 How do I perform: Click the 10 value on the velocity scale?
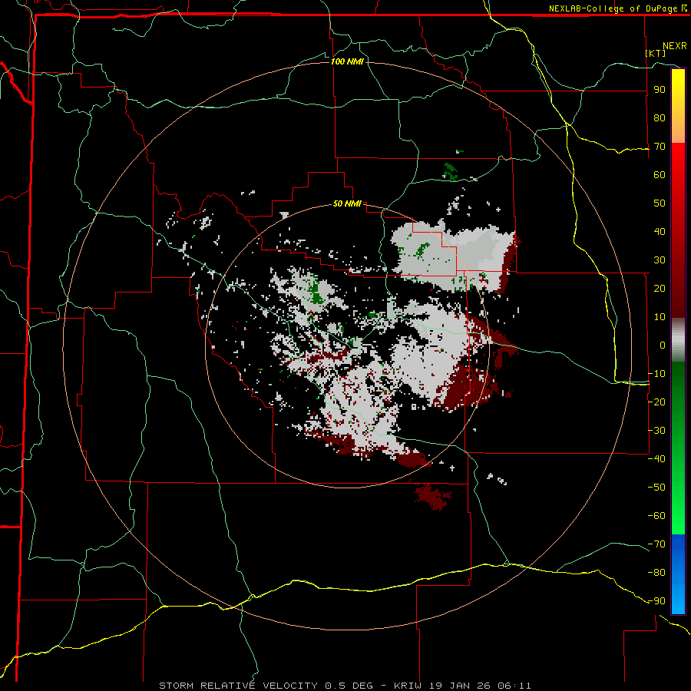660,317
